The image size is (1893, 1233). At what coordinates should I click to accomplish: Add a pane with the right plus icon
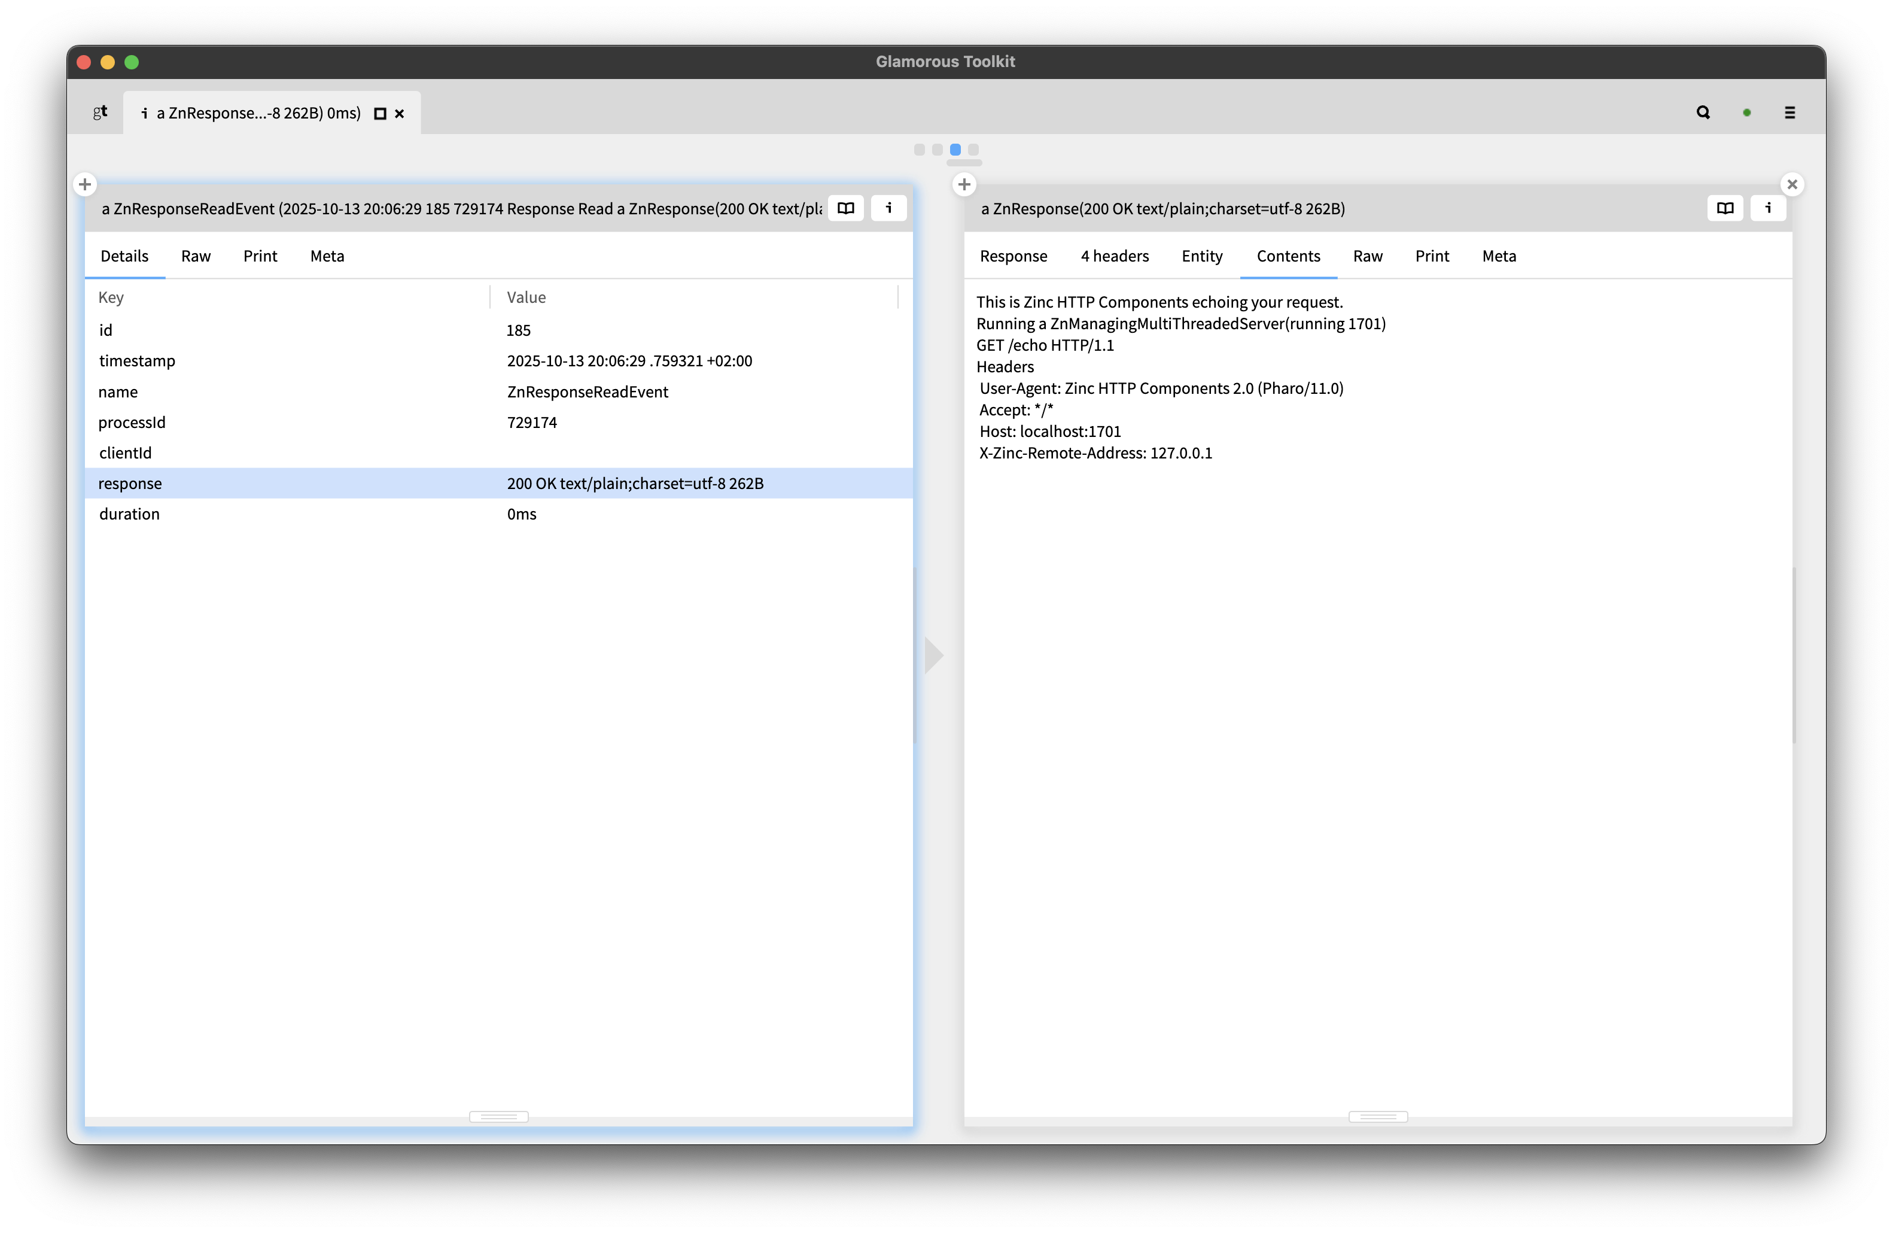(x=964, y=184)
